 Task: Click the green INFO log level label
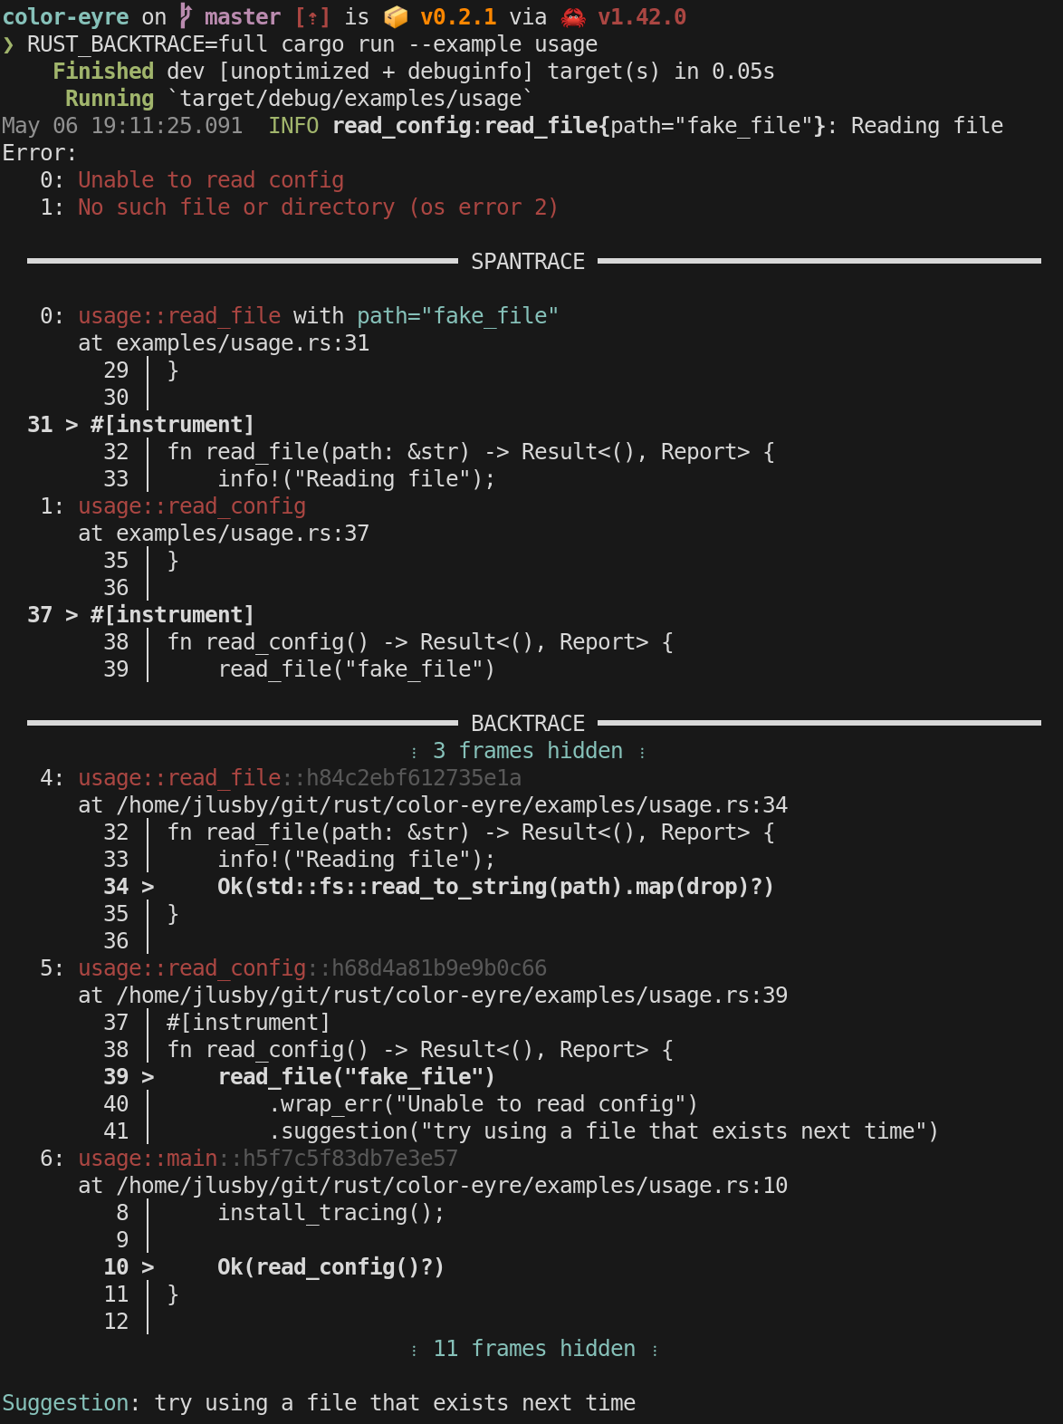click(x=293, y=126)
